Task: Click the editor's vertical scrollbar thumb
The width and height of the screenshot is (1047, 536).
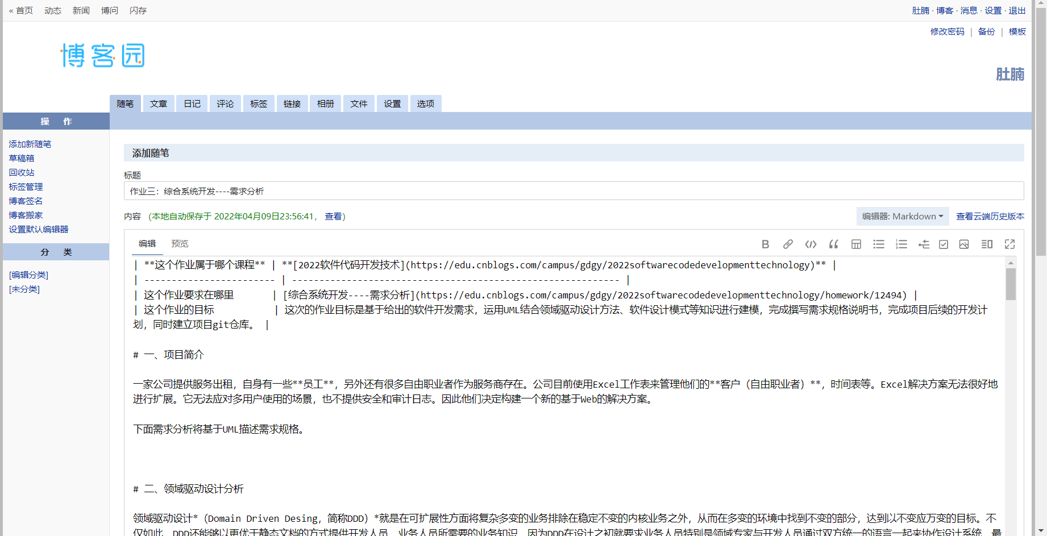Action: pyautogui.click(x=1011, y=284)
